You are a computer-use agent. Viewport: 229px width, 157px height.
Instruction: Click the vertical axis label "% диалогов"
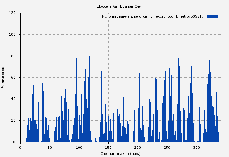tap(3, 78)
